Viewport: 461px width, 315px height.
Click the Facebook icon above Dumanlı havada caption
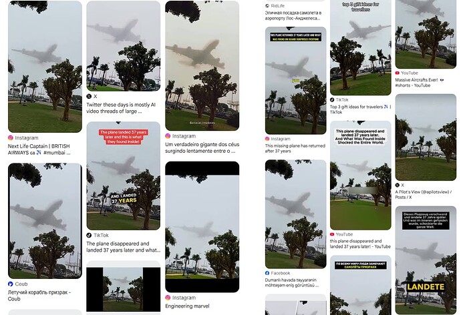267,273
